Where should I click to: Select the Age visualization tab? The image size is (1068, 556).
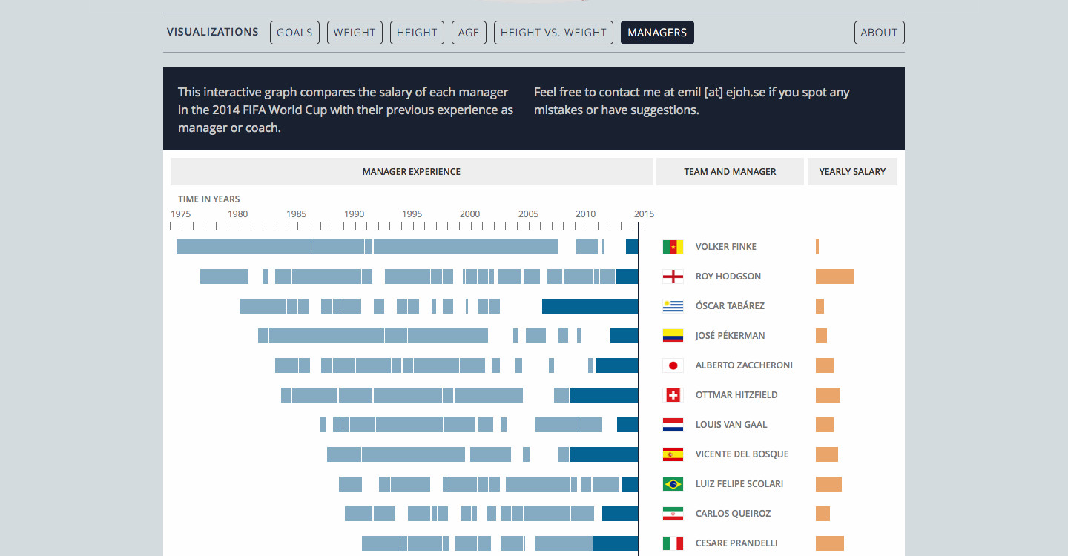click(469, 33)
